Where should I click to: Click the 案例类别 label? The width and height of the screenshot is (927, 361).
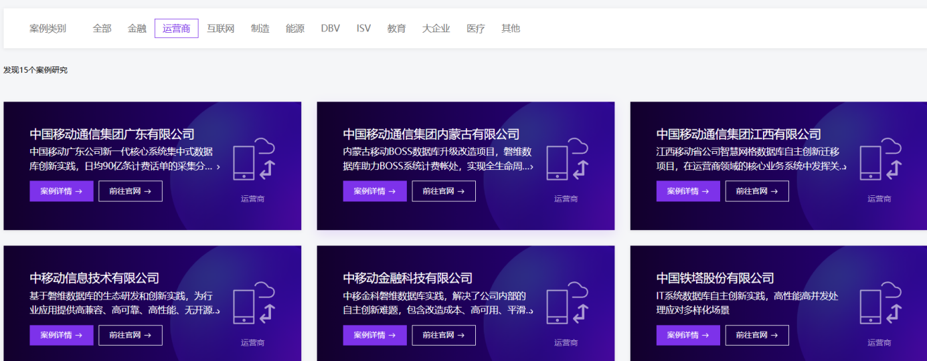[48, 28]
